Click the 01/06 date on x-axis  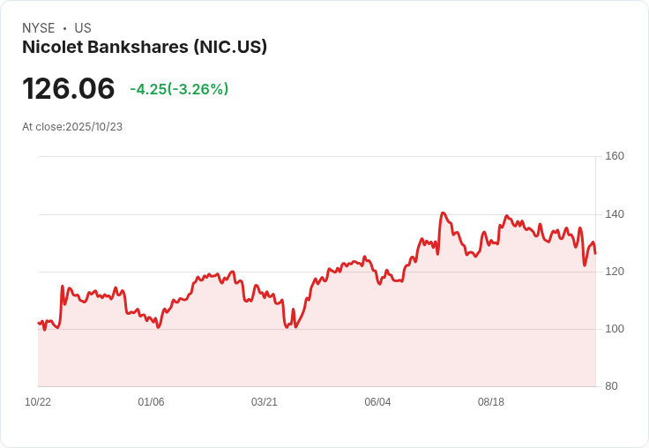[151, 402]
